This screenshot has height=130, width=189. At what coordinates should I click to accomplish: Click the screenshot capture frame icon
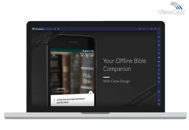159,66
